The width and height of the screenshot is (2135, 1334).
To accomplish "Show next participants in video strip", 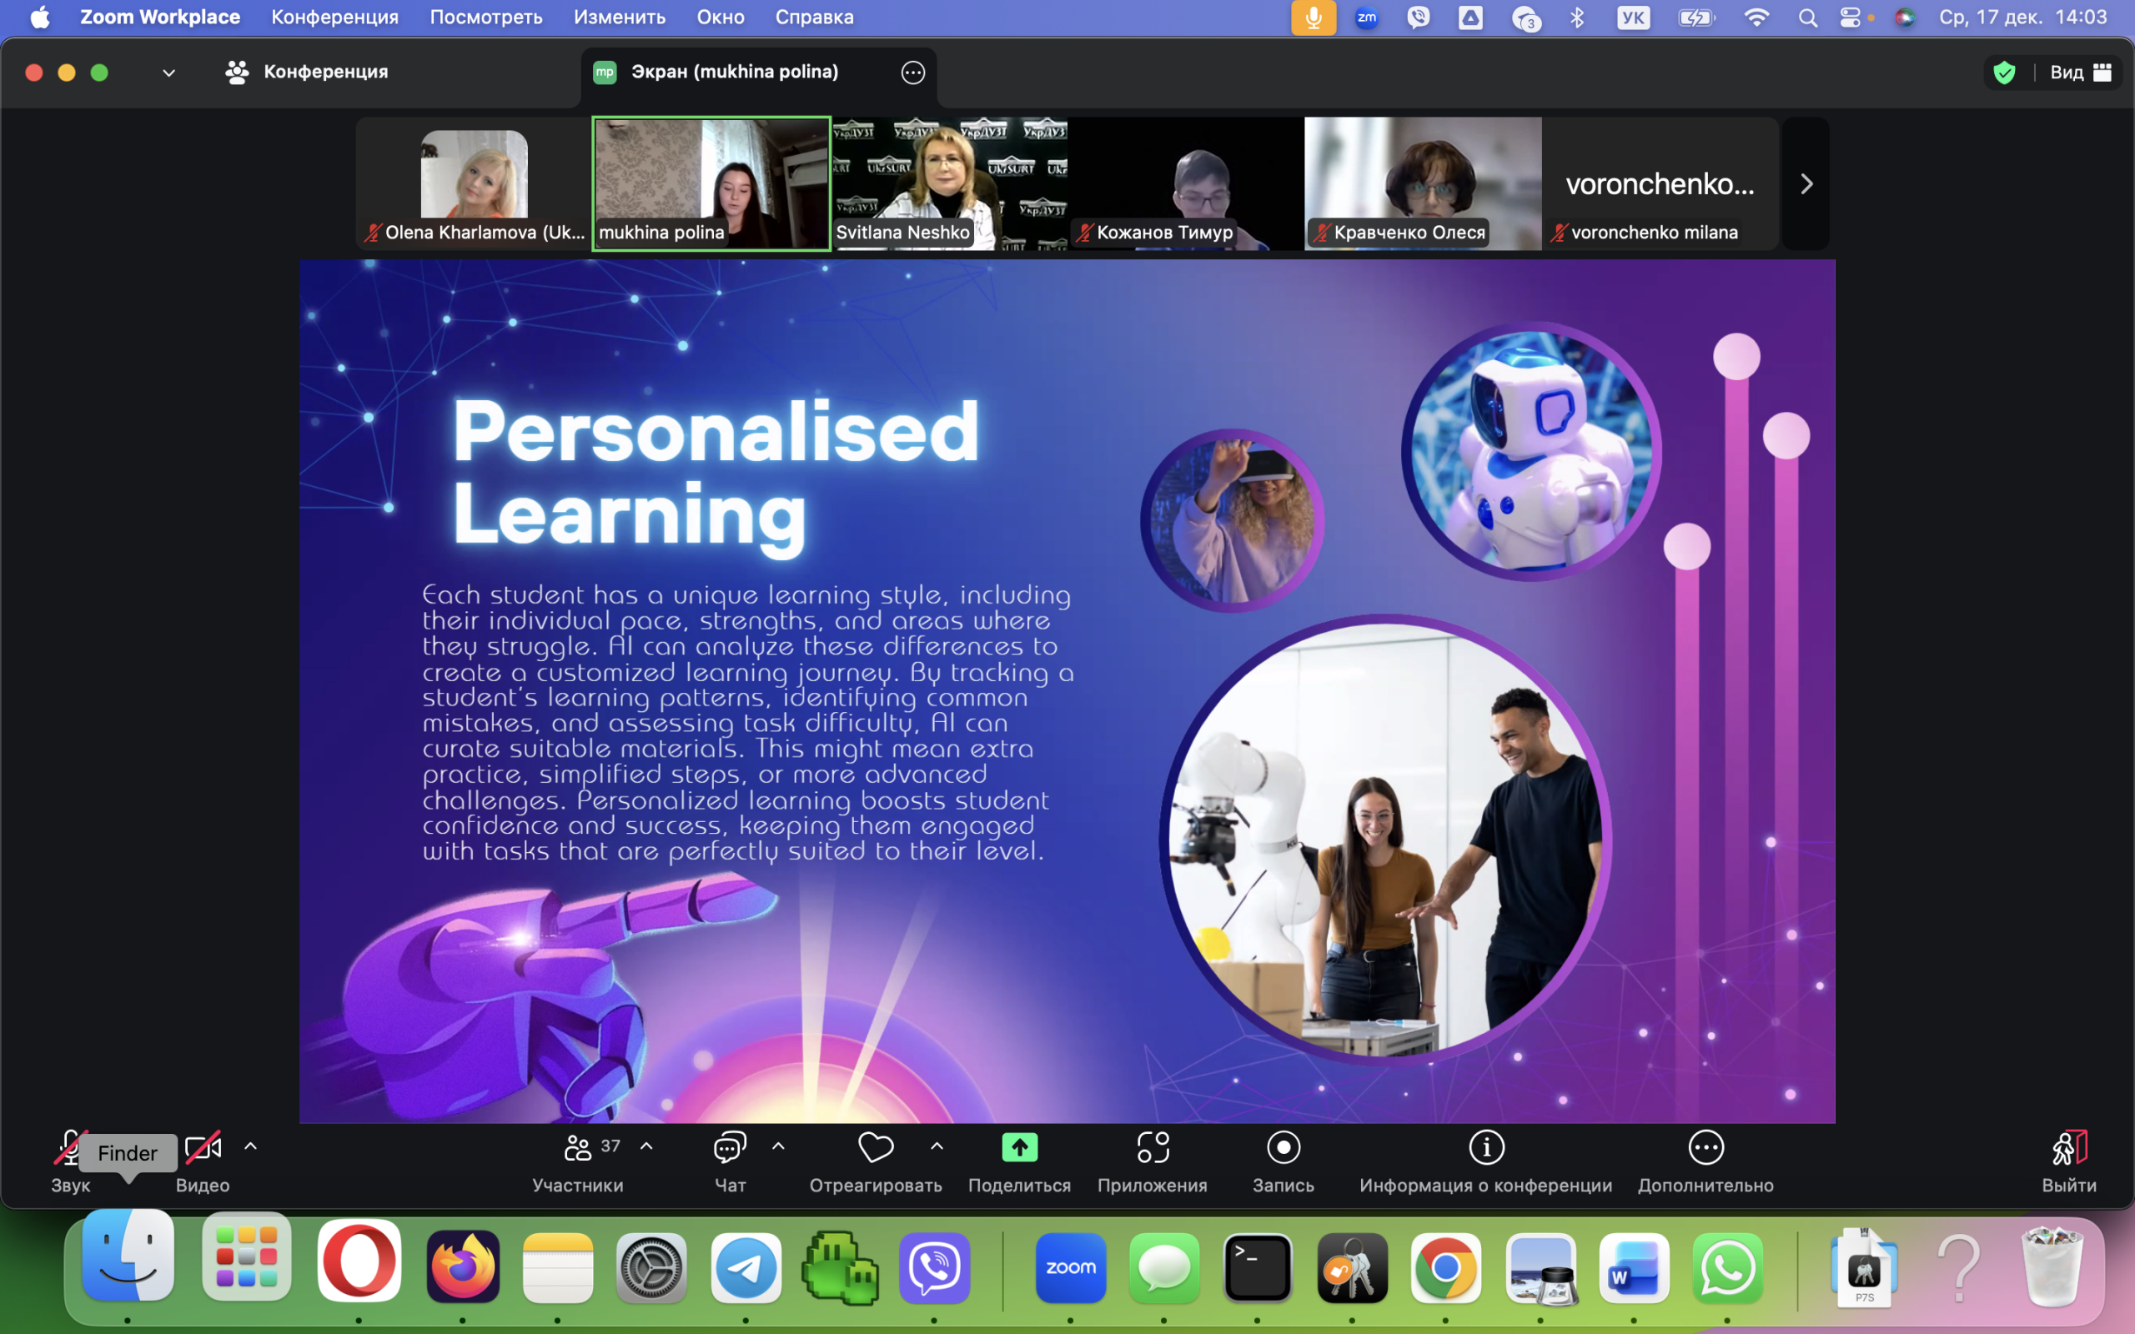I will tap(1806, 183).
